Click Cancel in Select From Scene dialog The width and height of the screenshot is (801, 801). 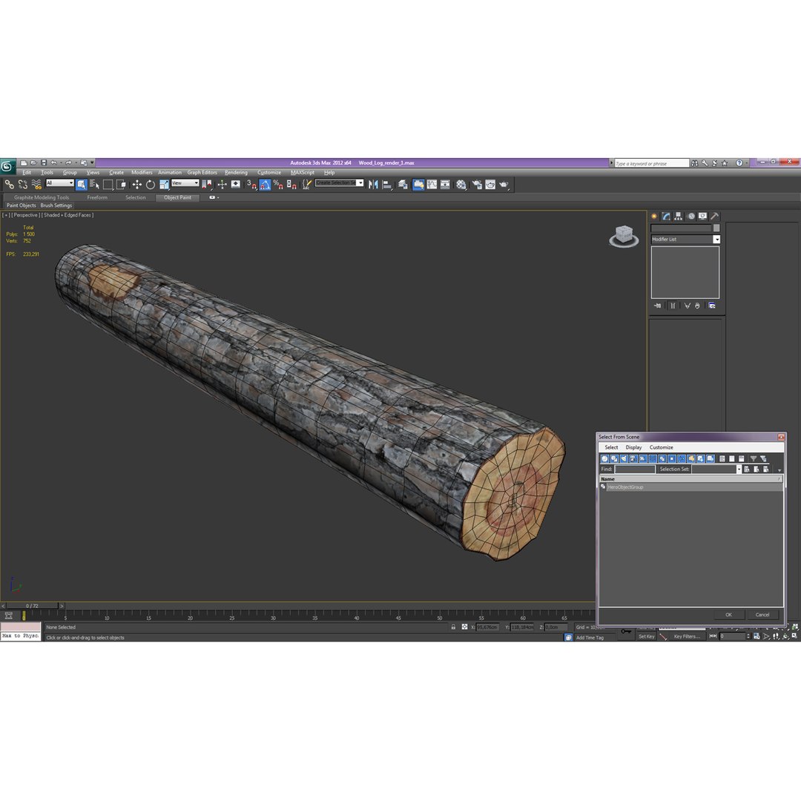(x=762, y=615)
